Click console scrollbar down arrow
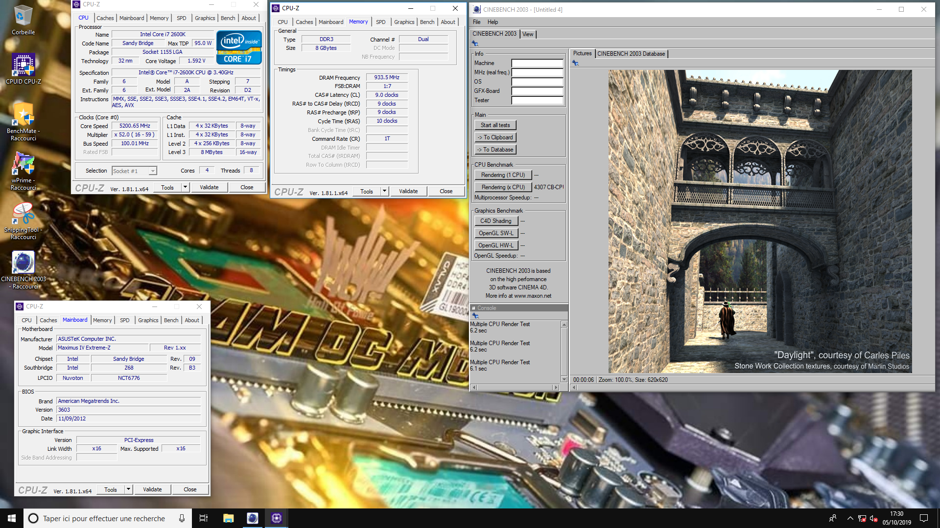This screenshot has width=940, height=528. pyautogui.click(x=564, y=379)
